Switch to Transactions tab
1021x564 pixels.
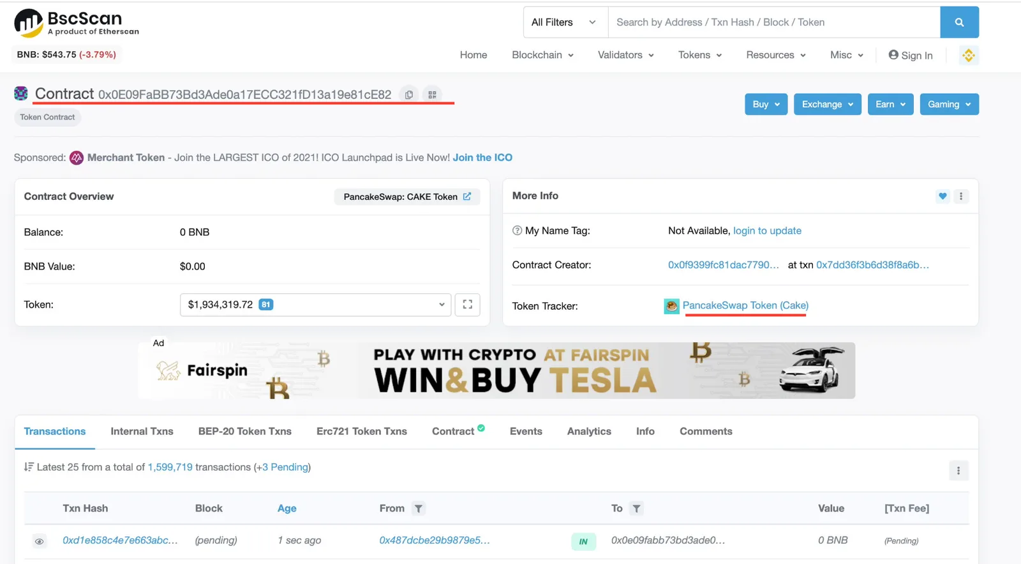55,432
